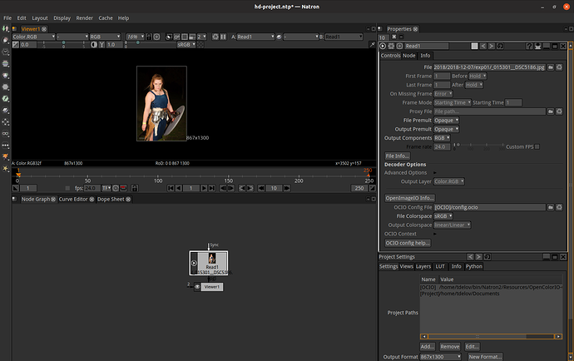Image resolution: width=574 pixels, height=361 pixels.
Task: Toggle region of interest in viewer
Action: click(x=185, y=37)
